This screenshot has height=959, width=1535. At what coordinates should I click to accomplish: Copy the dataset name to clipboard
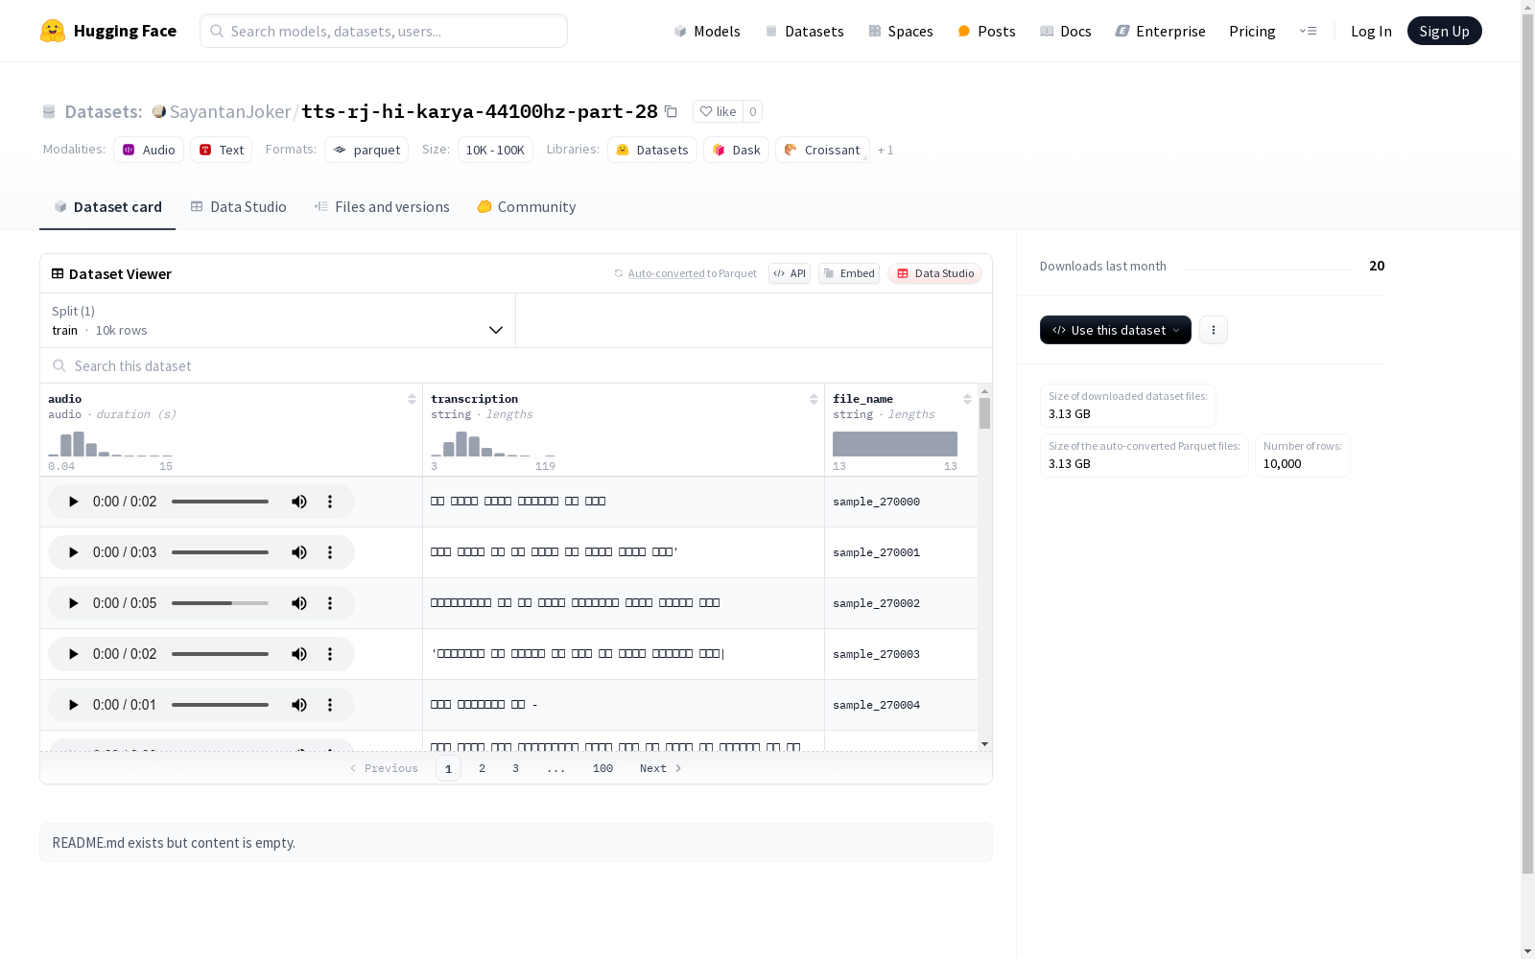coord(672,111)
